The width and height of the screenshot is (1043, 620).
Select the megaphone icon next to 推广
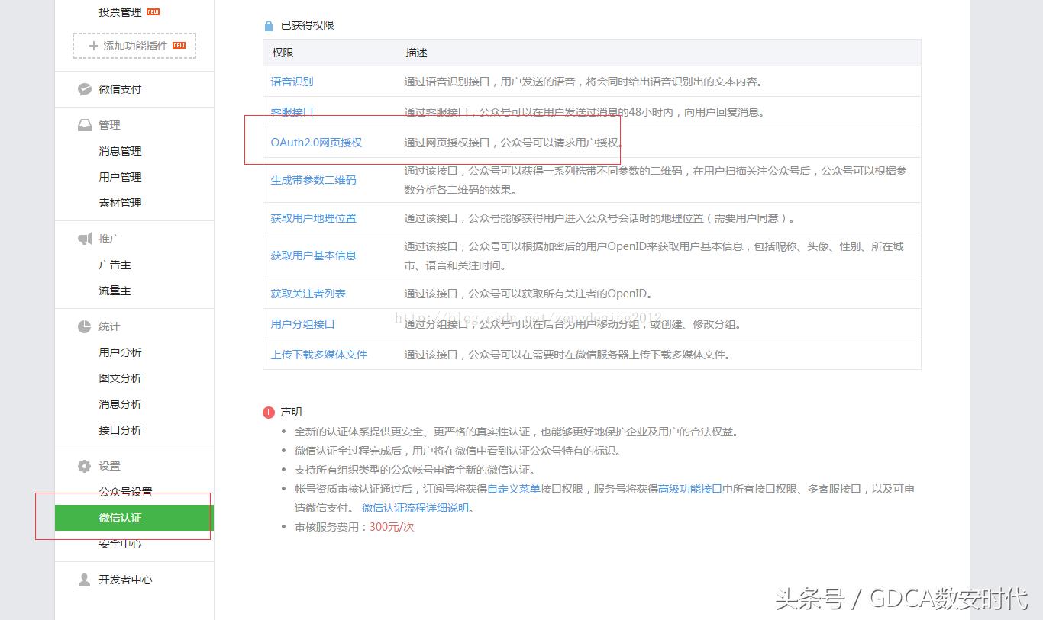(85, 238)
